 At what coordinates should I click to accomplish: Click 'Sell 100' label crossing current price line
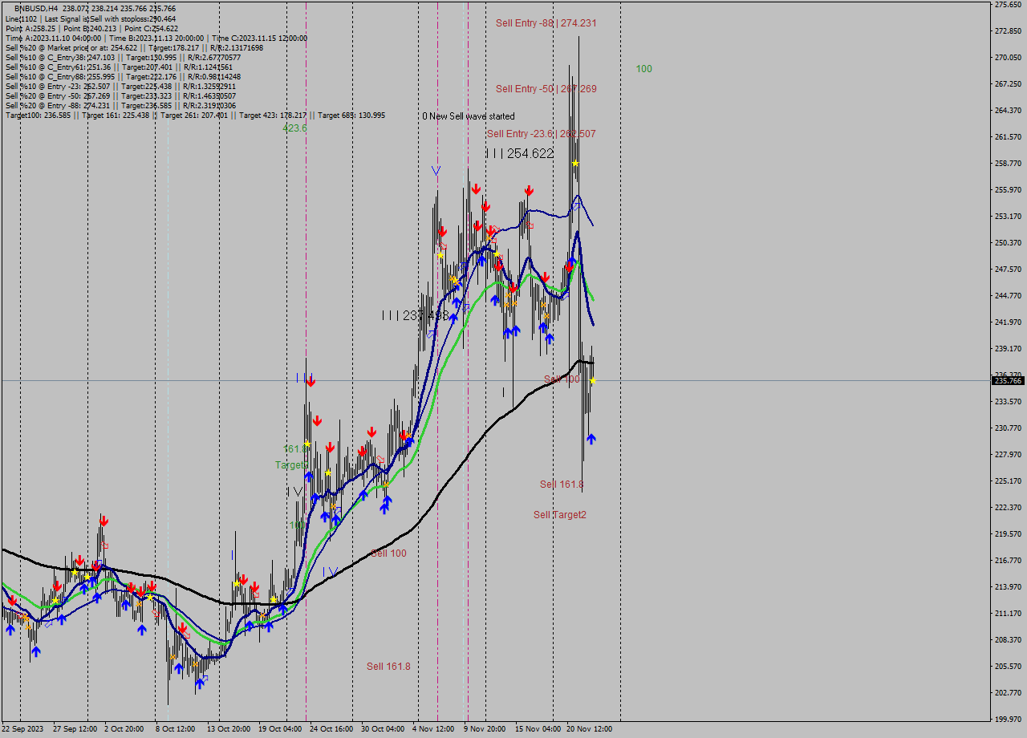[562, 379]
